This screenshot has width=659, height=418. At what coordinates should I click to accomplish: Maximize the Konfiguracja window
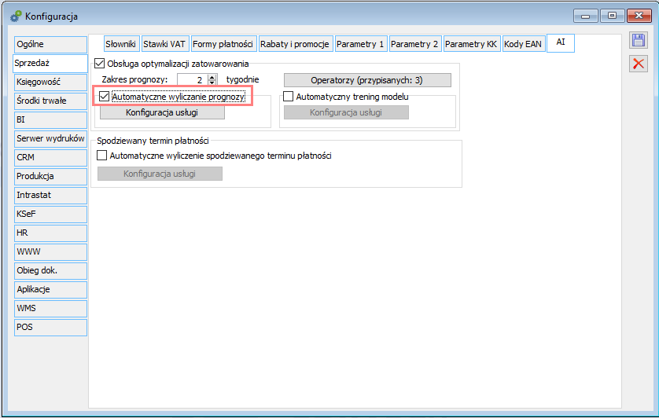click(x=612, y=16)
